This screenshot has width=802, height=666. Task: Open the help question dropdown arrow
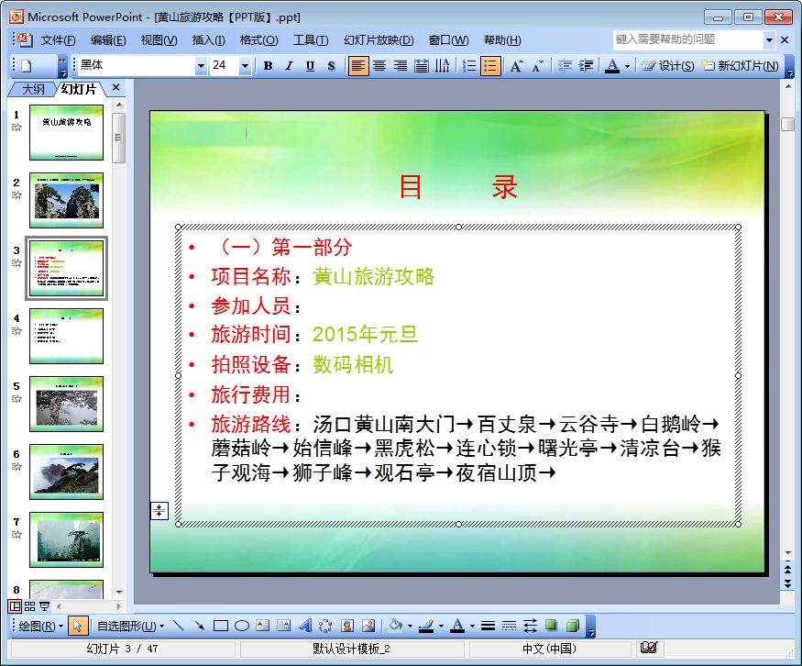769,40
